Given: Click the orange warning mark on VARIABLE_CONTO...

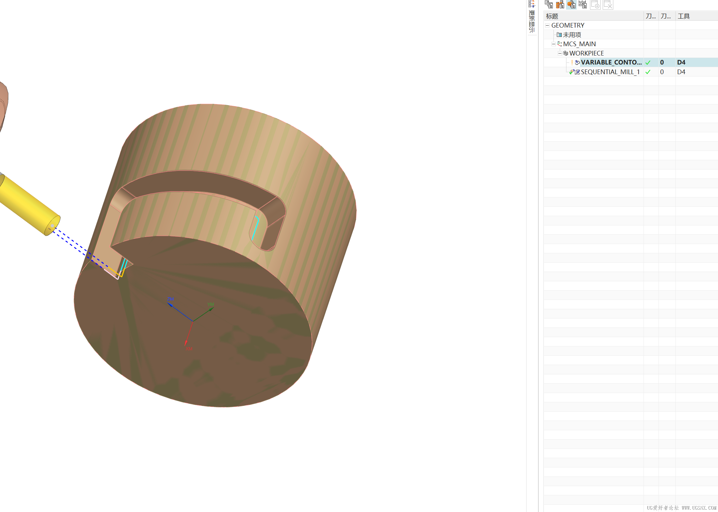Looking at the screenshot, I should pos(572,63).
